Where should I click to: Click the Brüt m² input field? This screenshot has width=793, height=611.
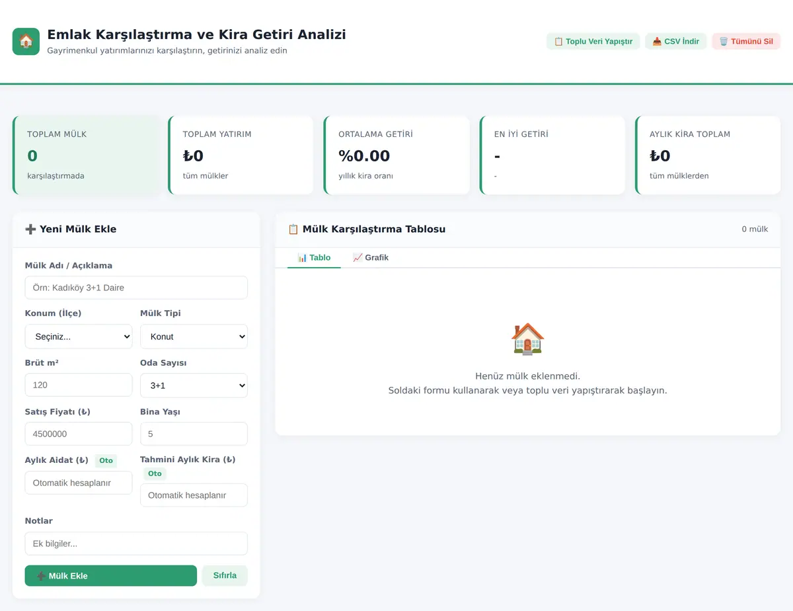click(x=79, y=385)
